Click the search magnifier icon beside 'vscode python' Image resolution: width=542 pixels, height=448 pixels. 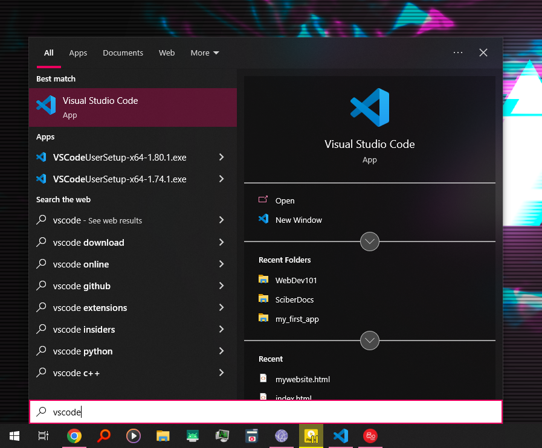point(41,351)
